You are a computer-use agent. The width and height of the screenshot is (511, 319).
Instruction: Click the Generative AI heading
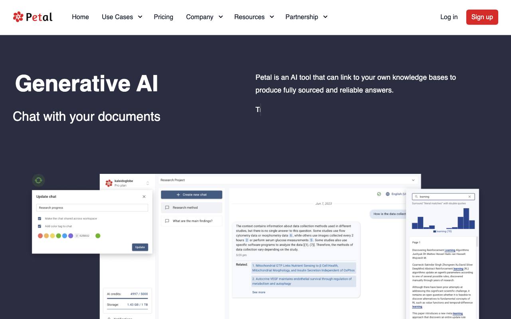point(87,83)
